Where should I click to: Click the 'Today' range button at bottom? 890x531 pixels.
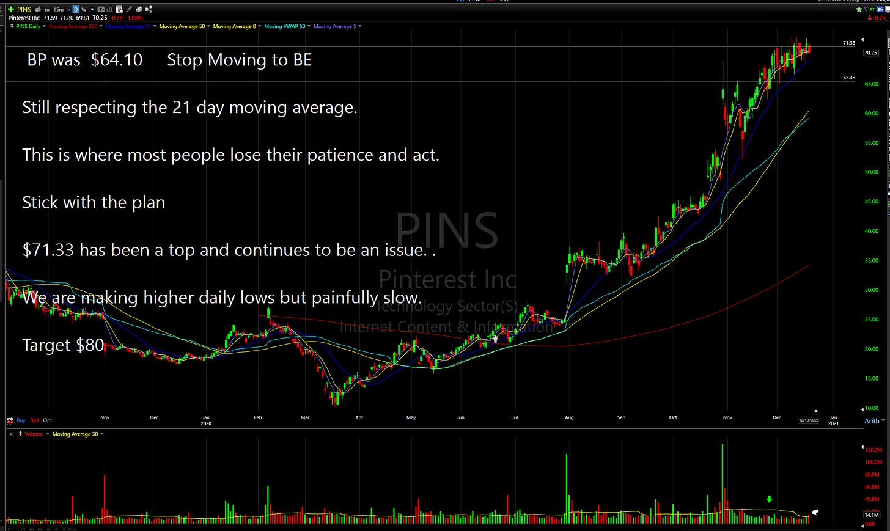point(72,529)
